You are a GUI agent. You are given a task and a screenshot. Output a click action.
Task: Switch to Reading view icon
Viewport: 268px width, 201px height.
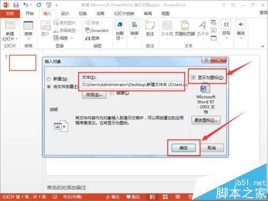point(177,197)
